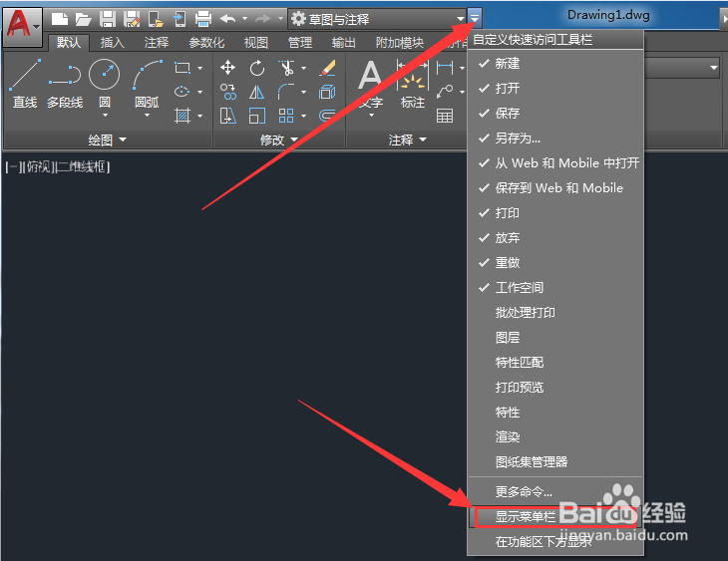Click the New file icon in quick access toolbar
Screen dimensions: 728x561
pyautogui.click(x=59, y=19)
